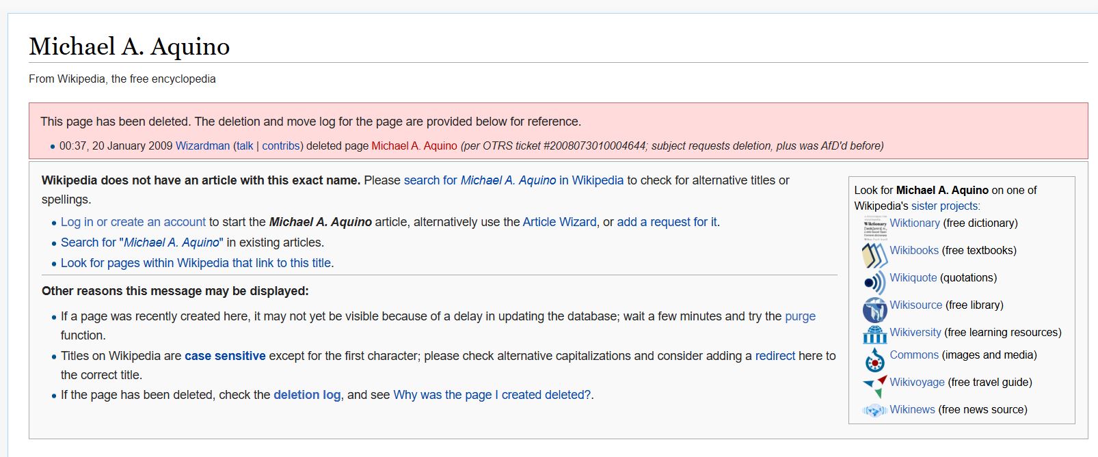Click add a request for it
The height and width of the screenshot is (457, 1098).
pos(667,222)
